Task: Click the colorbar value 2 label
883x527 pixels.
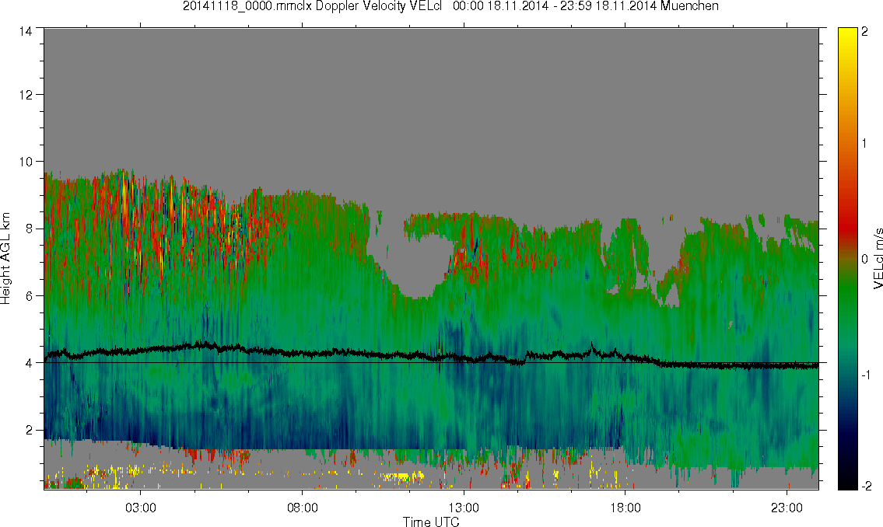Action: click(864, 32)
